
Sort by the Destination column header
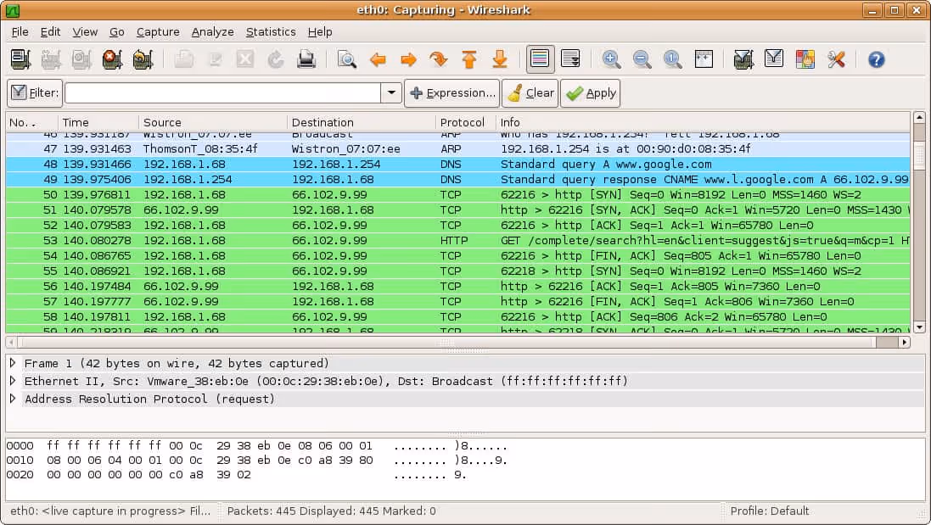pyautogui.click(x=362, y=122)
